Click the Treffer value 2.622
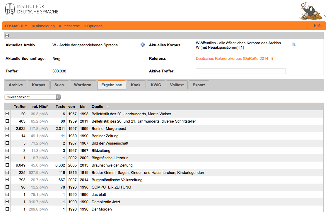Viewport: 328px width, 212px height. point(20,129)
